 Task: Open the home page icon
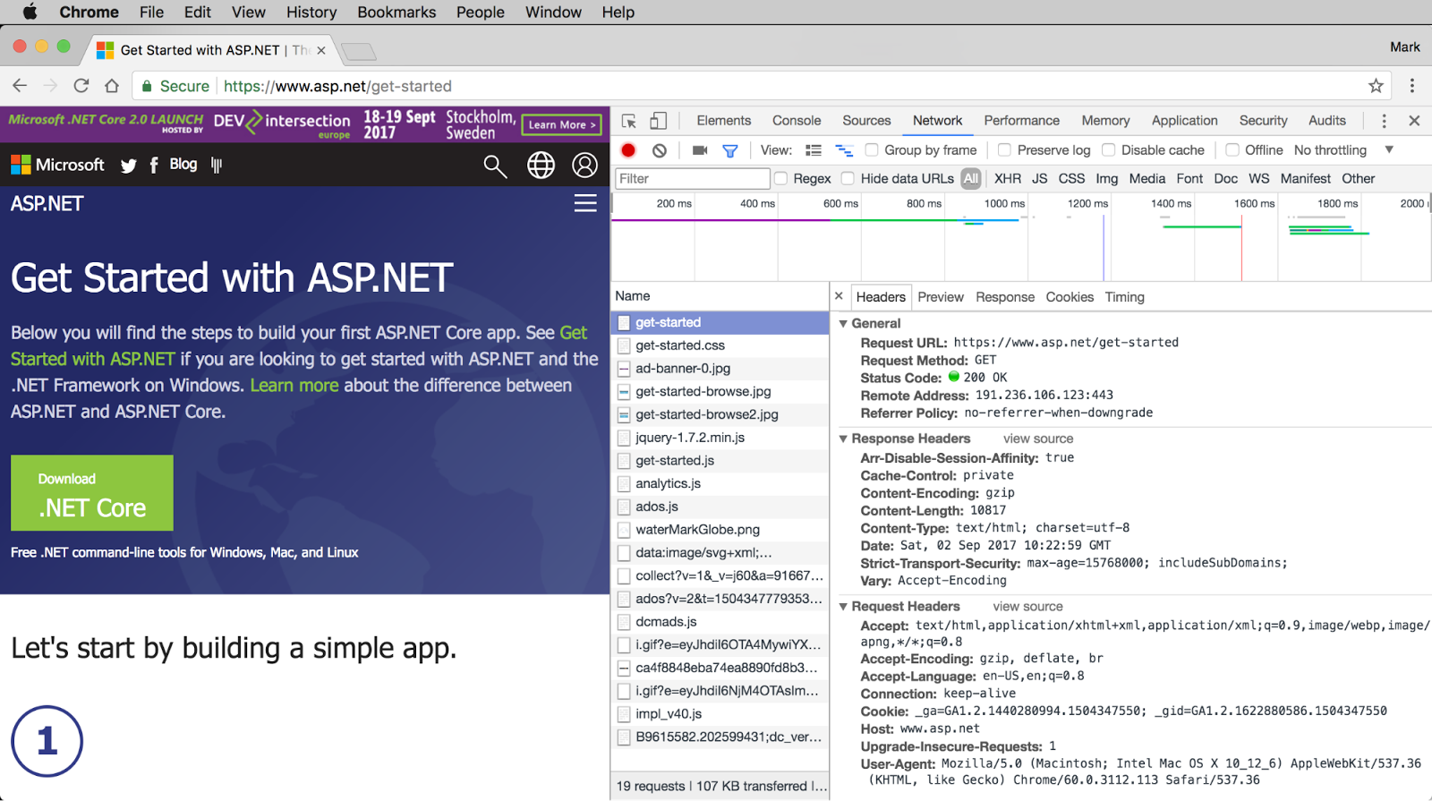(112, 86)
